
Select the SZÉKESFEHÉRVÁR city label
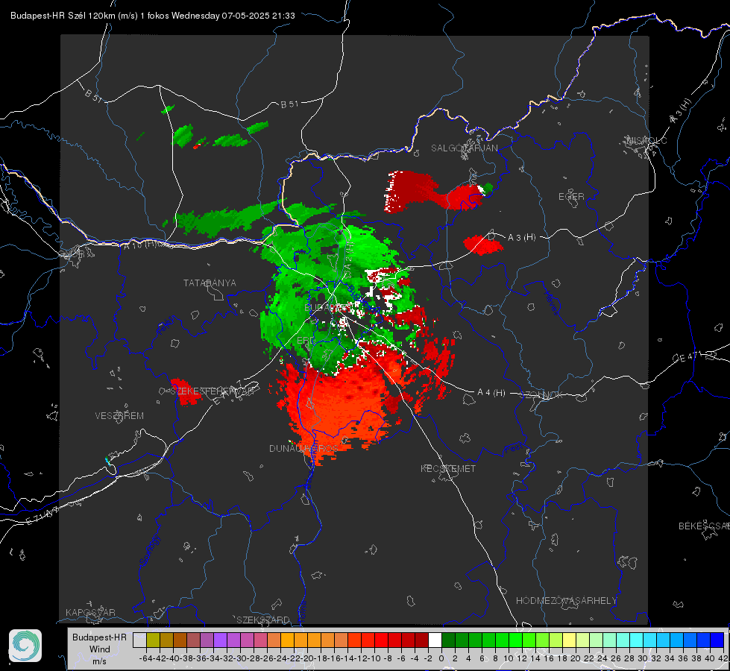point(214,391)
